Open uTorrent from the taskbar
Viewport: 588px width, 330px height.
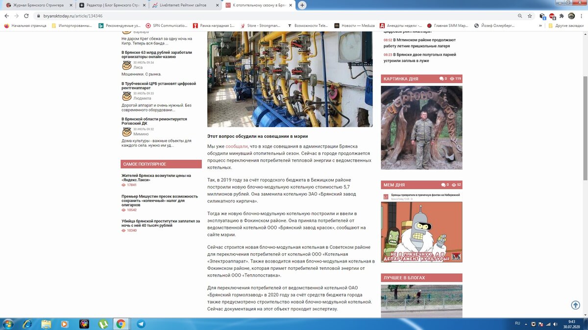click(x=103, y=324)
